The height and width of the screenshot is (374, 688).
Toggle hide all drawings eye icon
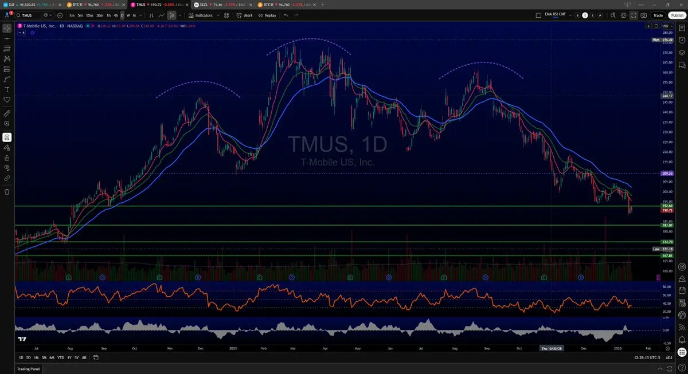pyautogui.click(x=7, y=168)
